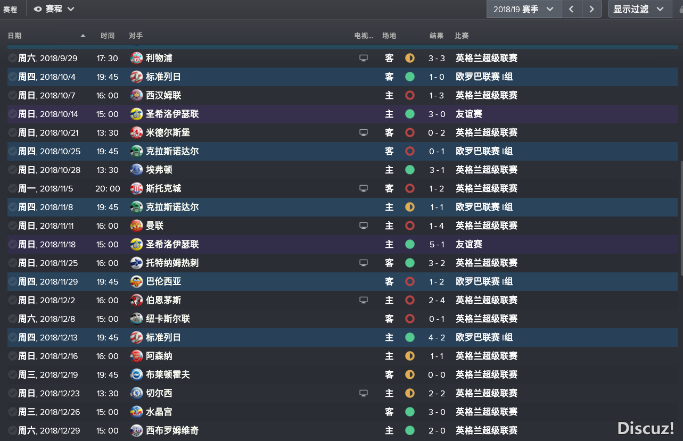Sort by the 日期 column header
Screen dimensions: 683x441
coord(15,36)
